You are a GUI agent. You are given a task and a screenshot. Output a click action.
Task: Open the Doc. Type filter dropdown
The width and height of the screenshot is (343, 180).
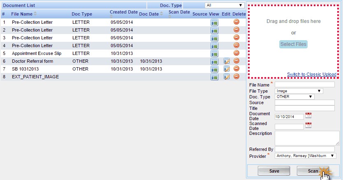(x=225, y=5)
